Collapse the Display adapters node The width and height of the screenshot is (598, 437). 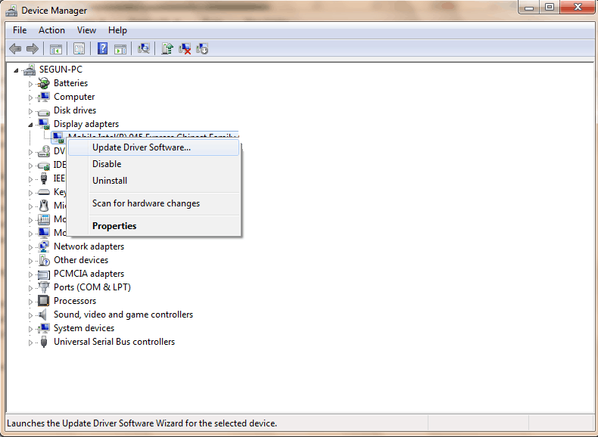[x=30, y=125]
